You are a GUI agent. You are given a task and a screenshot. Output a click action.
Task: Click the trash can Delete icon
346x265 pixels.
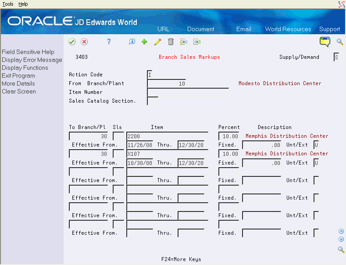pos(171,42)
